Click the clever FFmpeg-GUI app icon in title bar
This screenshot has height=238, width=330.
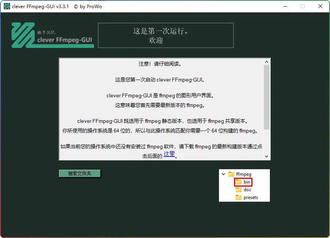[6, 6]
